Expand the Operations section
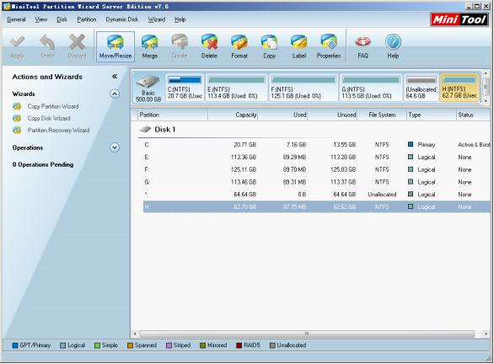The height and width of the screenshot is (364, 494). [115, 147]
